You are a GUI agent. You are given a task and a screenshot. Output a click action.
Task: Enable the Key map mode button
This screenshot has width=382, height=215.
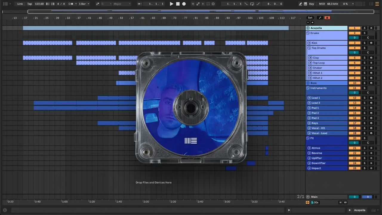pyautogui.click(x=312, y=4)
